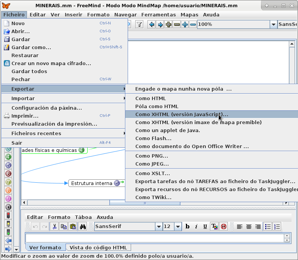Toggle bold formatting in note editor

pyautogui.click(x=187, y=227)
